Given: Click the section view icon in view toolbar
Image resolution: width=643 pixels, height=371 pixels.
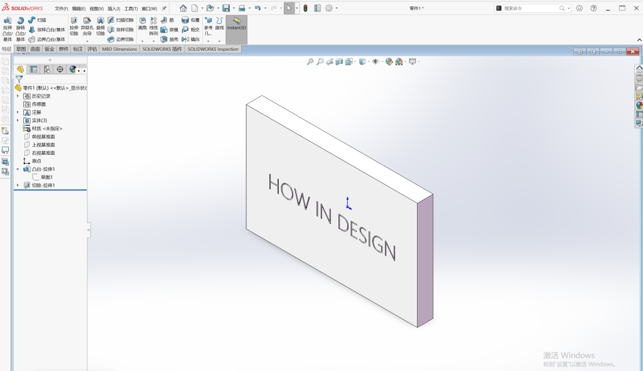Looking at the screenshot, I should pyautogui.click(x=339, y=61).
